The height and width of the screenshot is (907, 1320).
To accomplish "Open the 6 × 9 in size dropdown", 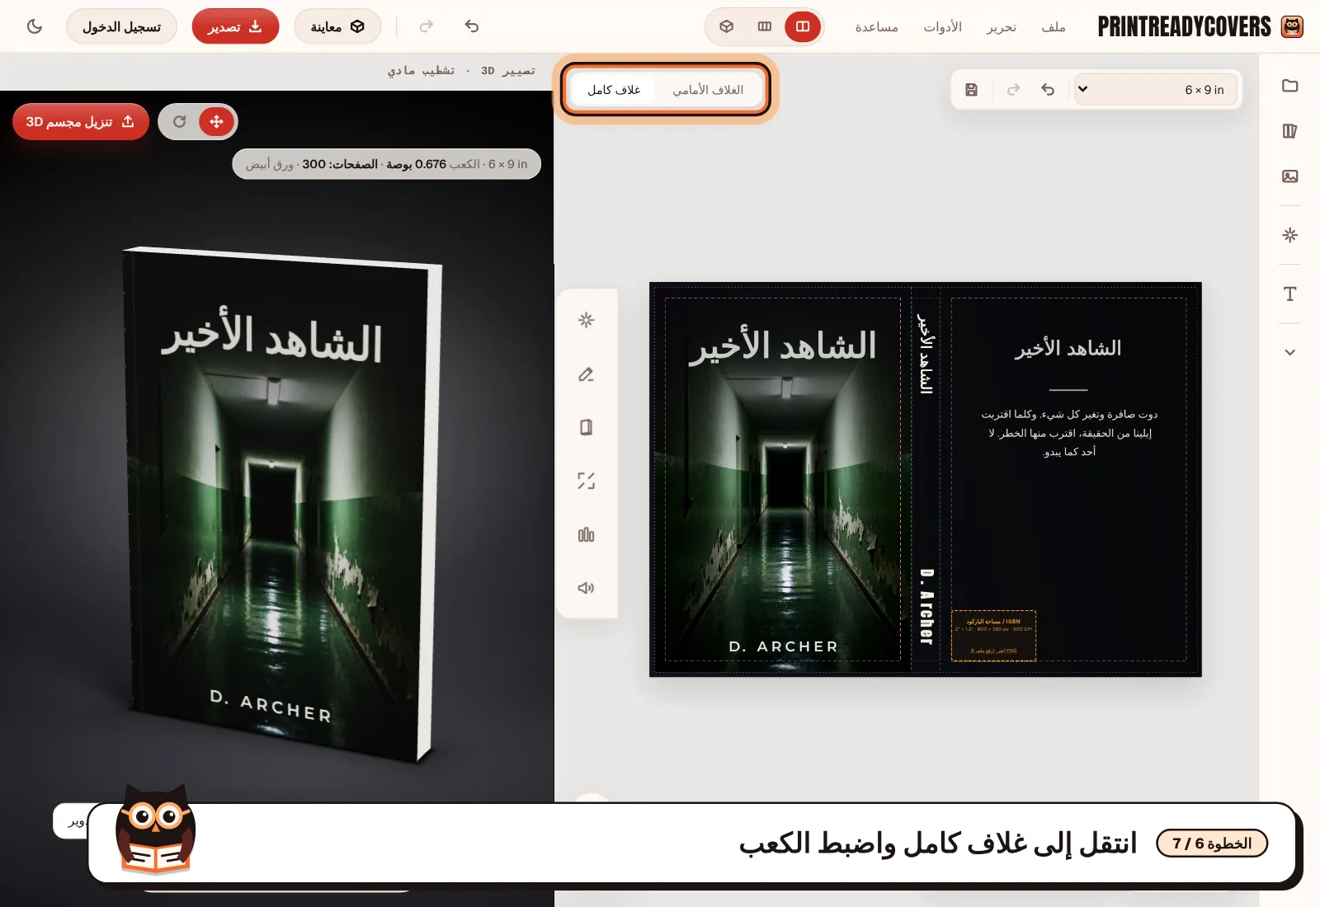I will (x=1155, y=89).
